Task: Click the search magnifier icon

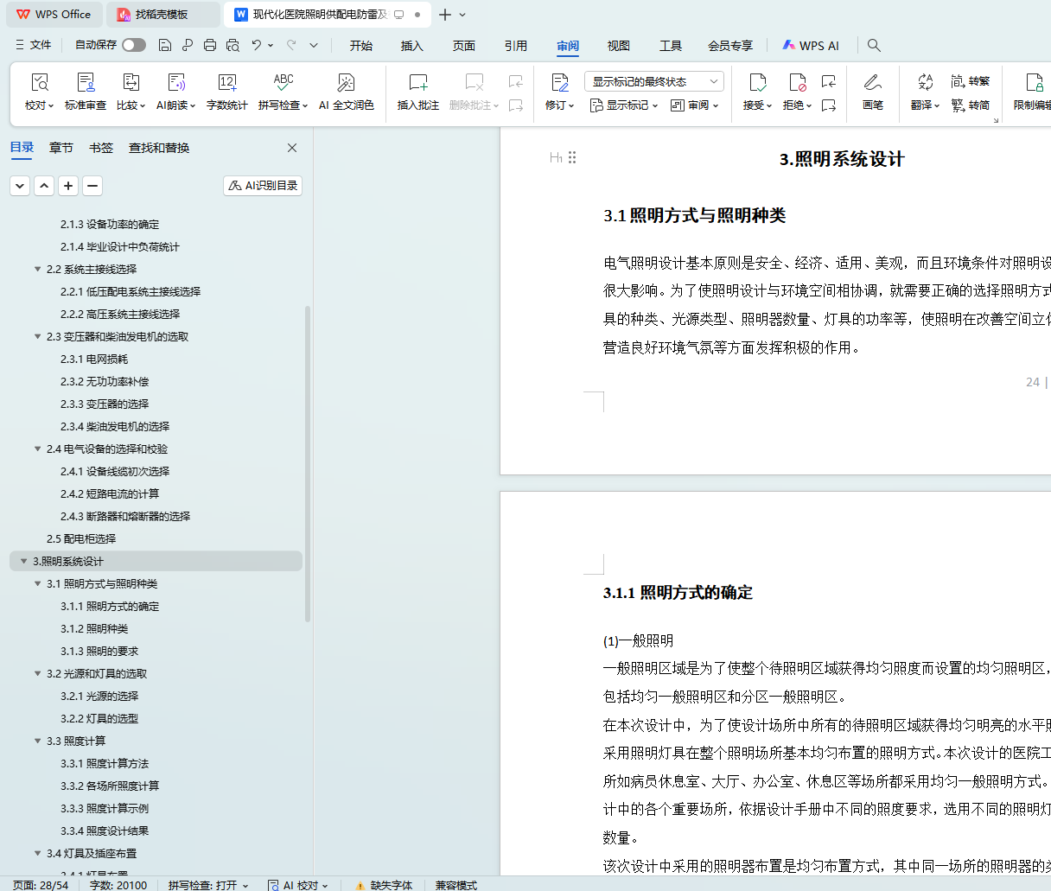Action: click(x=874, y=45)
